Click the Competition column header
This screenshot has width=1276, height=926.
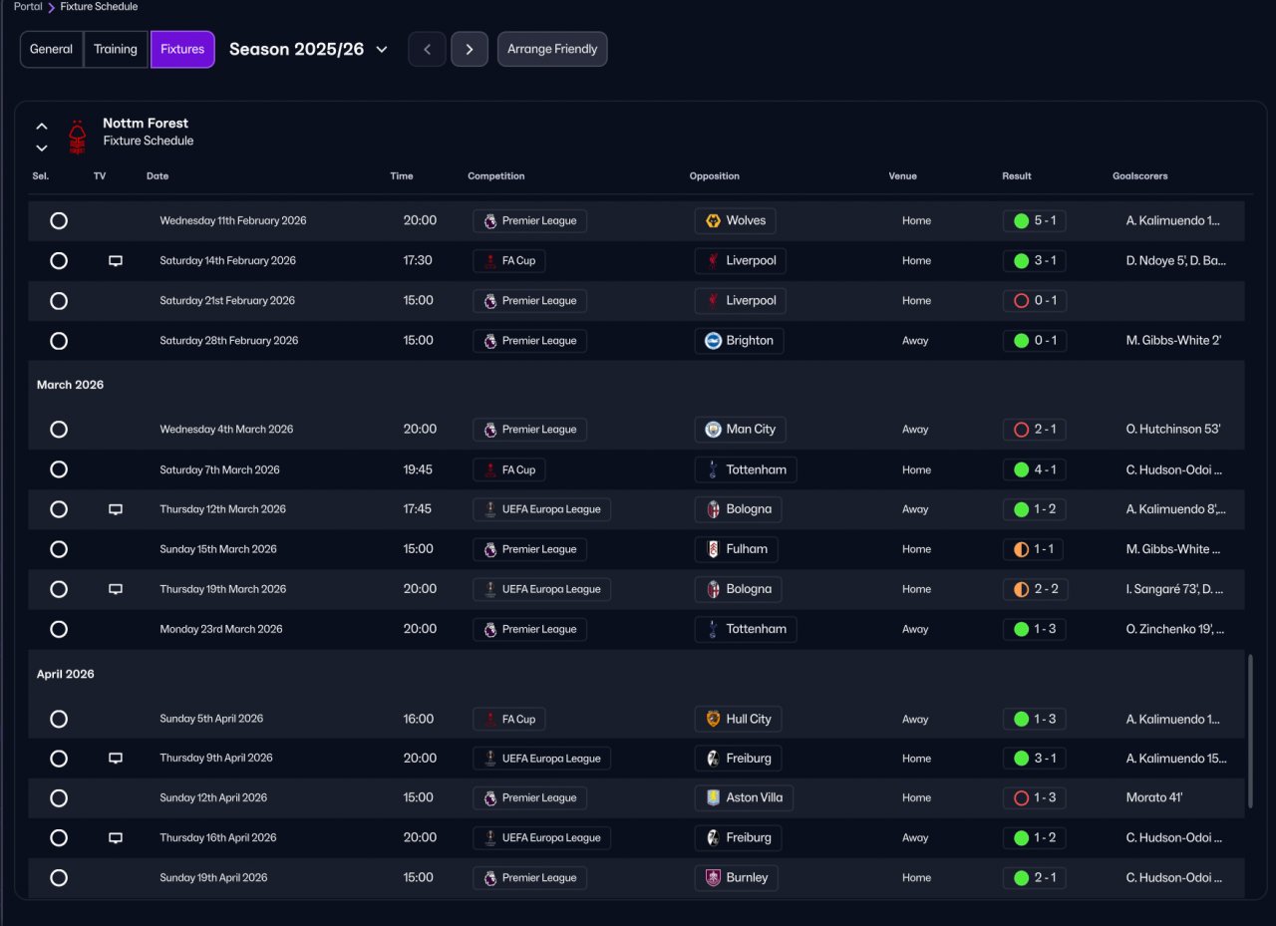point(496,176)
